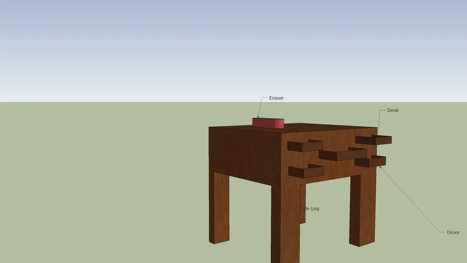Screen dimensions: 467x263
Task: Select the leader line from the Eraser label
Action: pyautogui.click(x=259, y=108)
